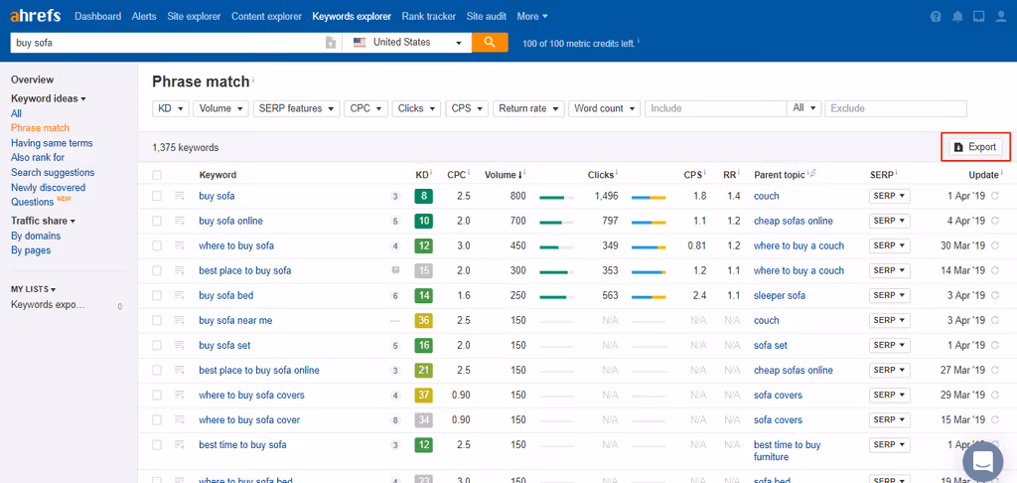This screenshot has width=1017, height=483.
Task: Refresh update icon for 'where to buy sofa' row
Action: [995, 246]
